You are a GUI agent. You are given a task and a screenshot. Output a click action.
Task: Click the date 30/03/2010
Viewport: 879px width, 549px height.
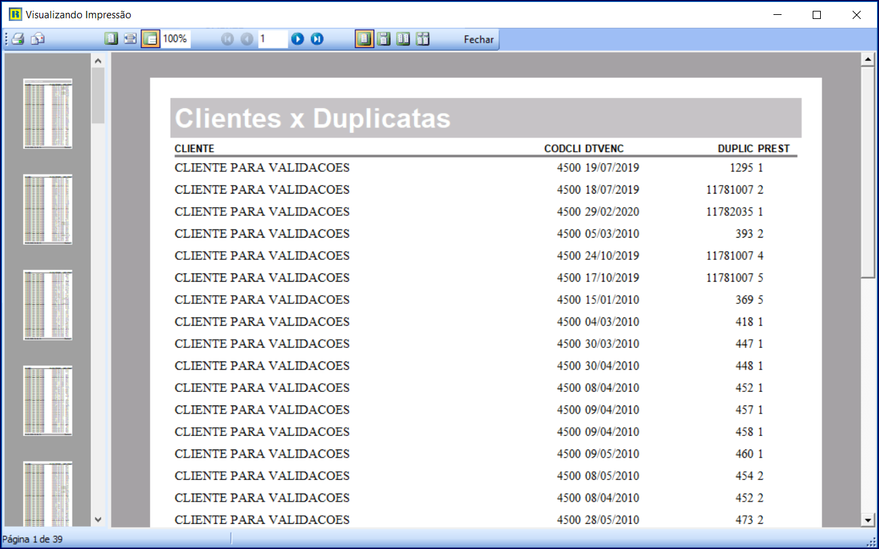coord(612,344)
